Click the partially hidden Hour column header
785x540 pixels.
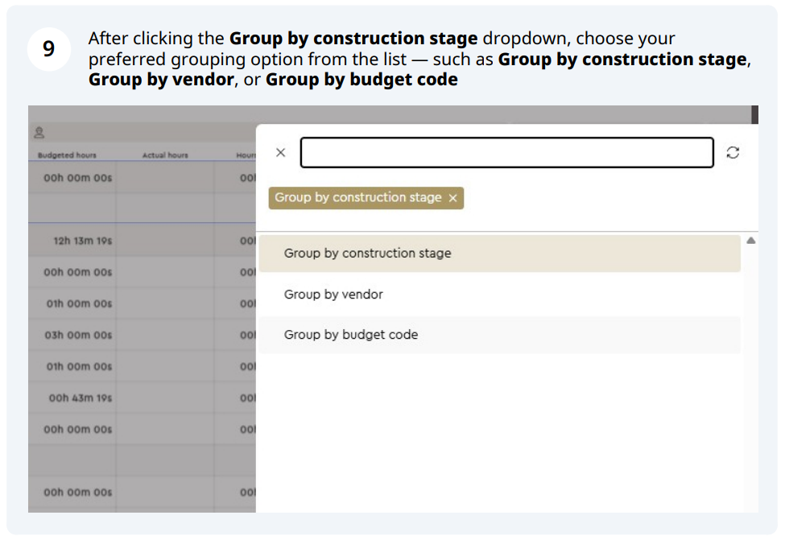click(246, 155)
